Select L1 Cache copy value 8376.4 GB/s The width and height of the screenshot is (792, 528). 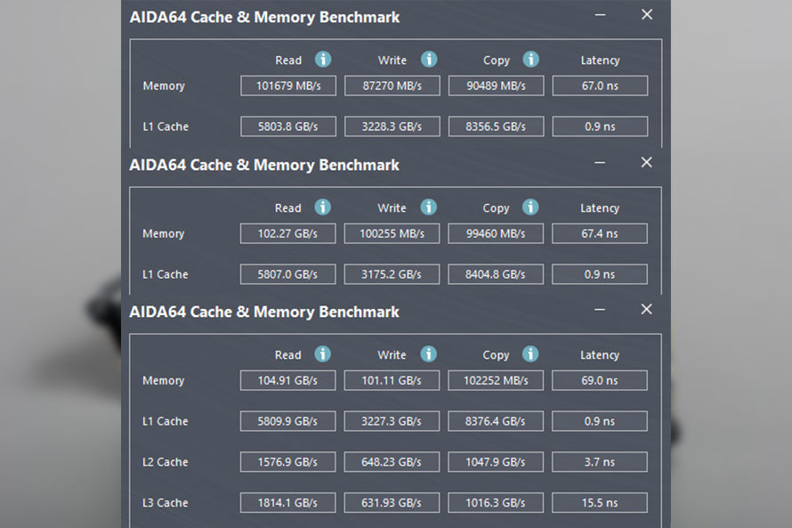point(496,421)
